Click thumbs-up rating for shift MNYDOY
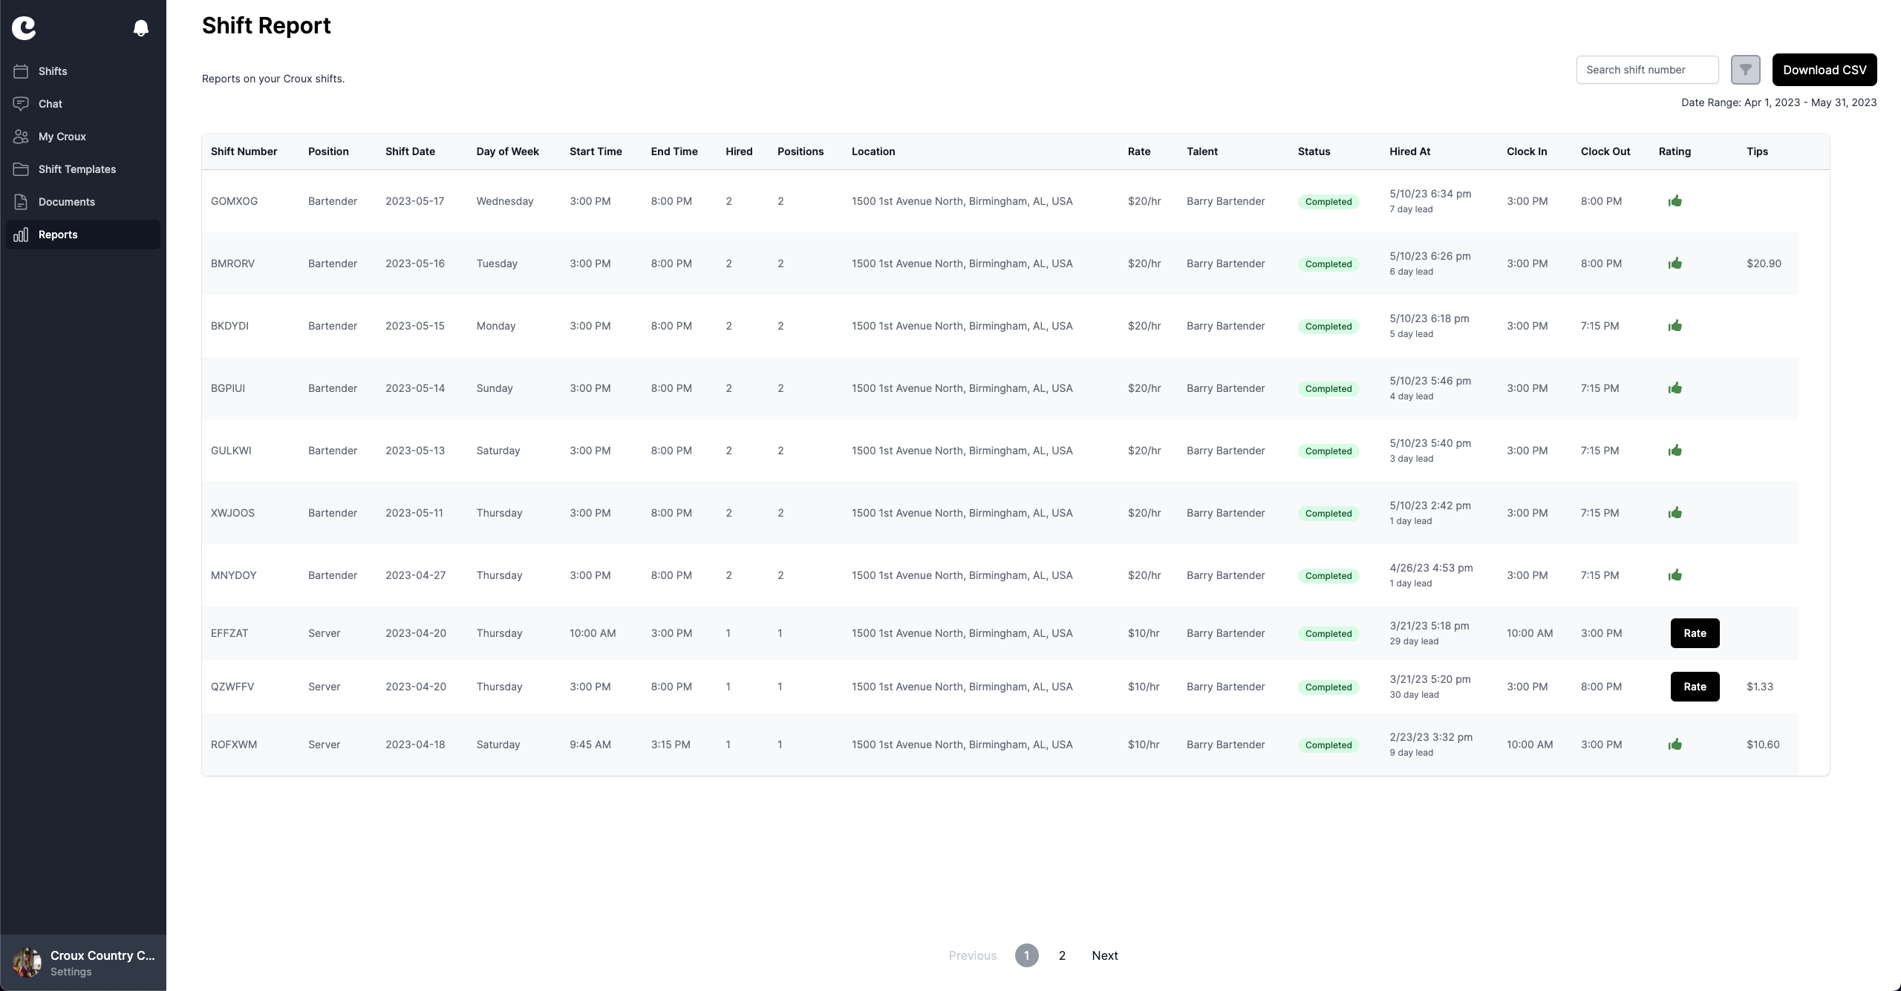1901x991 pixels. tap(1675, 575)
